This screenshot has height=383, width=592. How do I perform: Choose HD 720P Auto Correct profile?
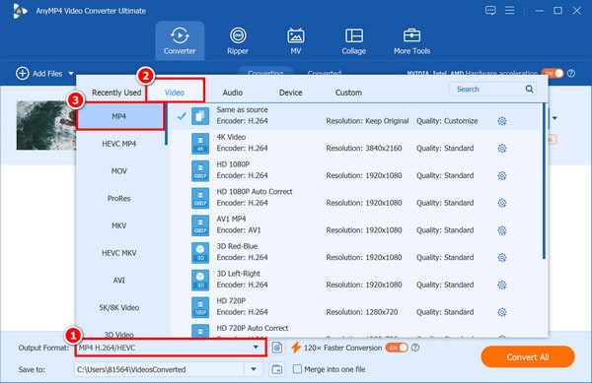click(355, 330)
